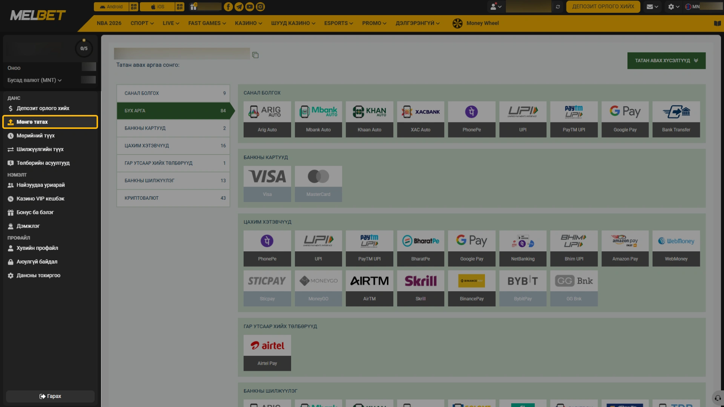Choose the Bank Transfer payment tile
Image resolution: width=724 pixels, height=407 pixels.
[676, 119]
